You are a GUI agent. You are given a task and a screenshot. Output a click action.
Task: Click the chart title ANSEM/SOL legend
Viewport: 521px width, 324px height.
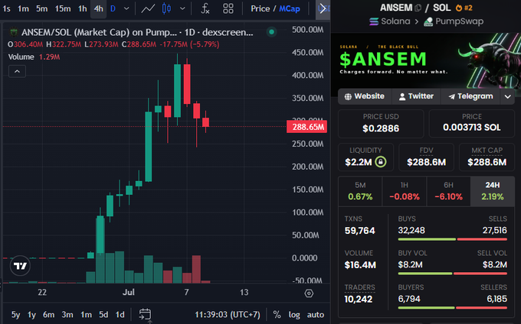click(137, 32)
